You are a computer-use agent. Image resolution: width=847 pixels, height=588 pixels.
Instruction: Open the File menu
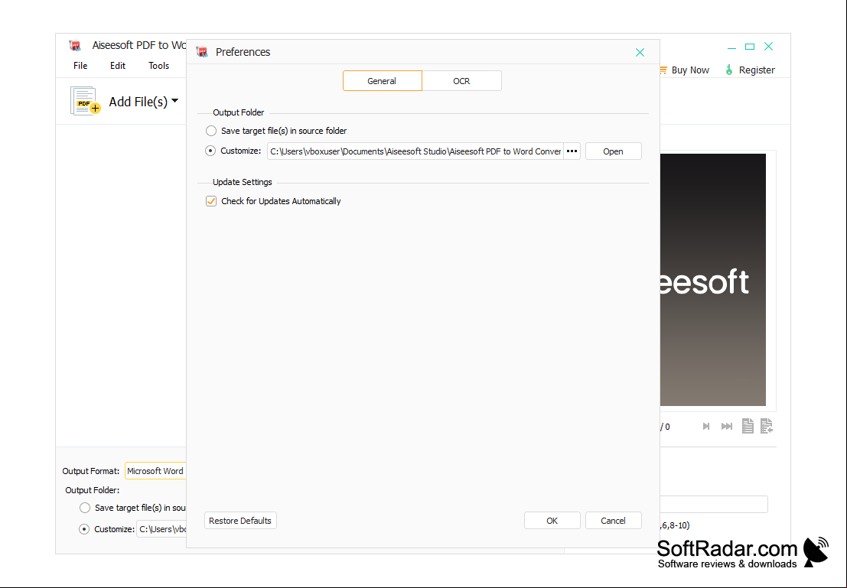click(80, 65)
